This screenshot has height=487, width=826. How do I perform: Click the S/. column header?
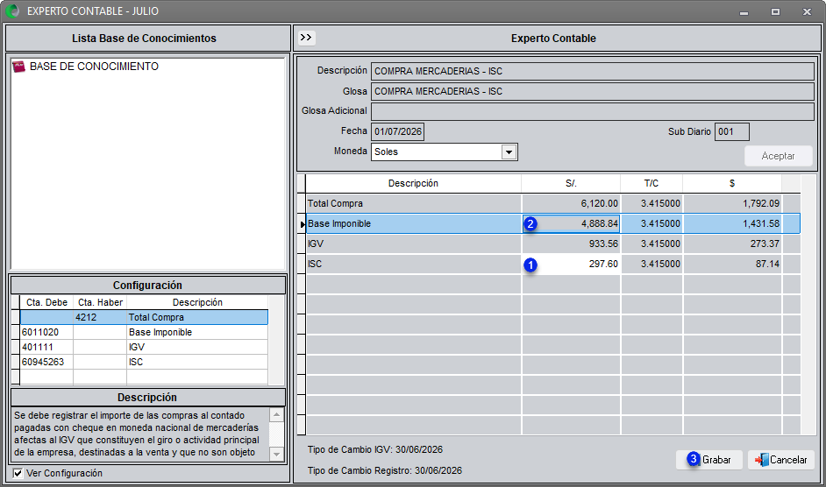coord(571,183)
